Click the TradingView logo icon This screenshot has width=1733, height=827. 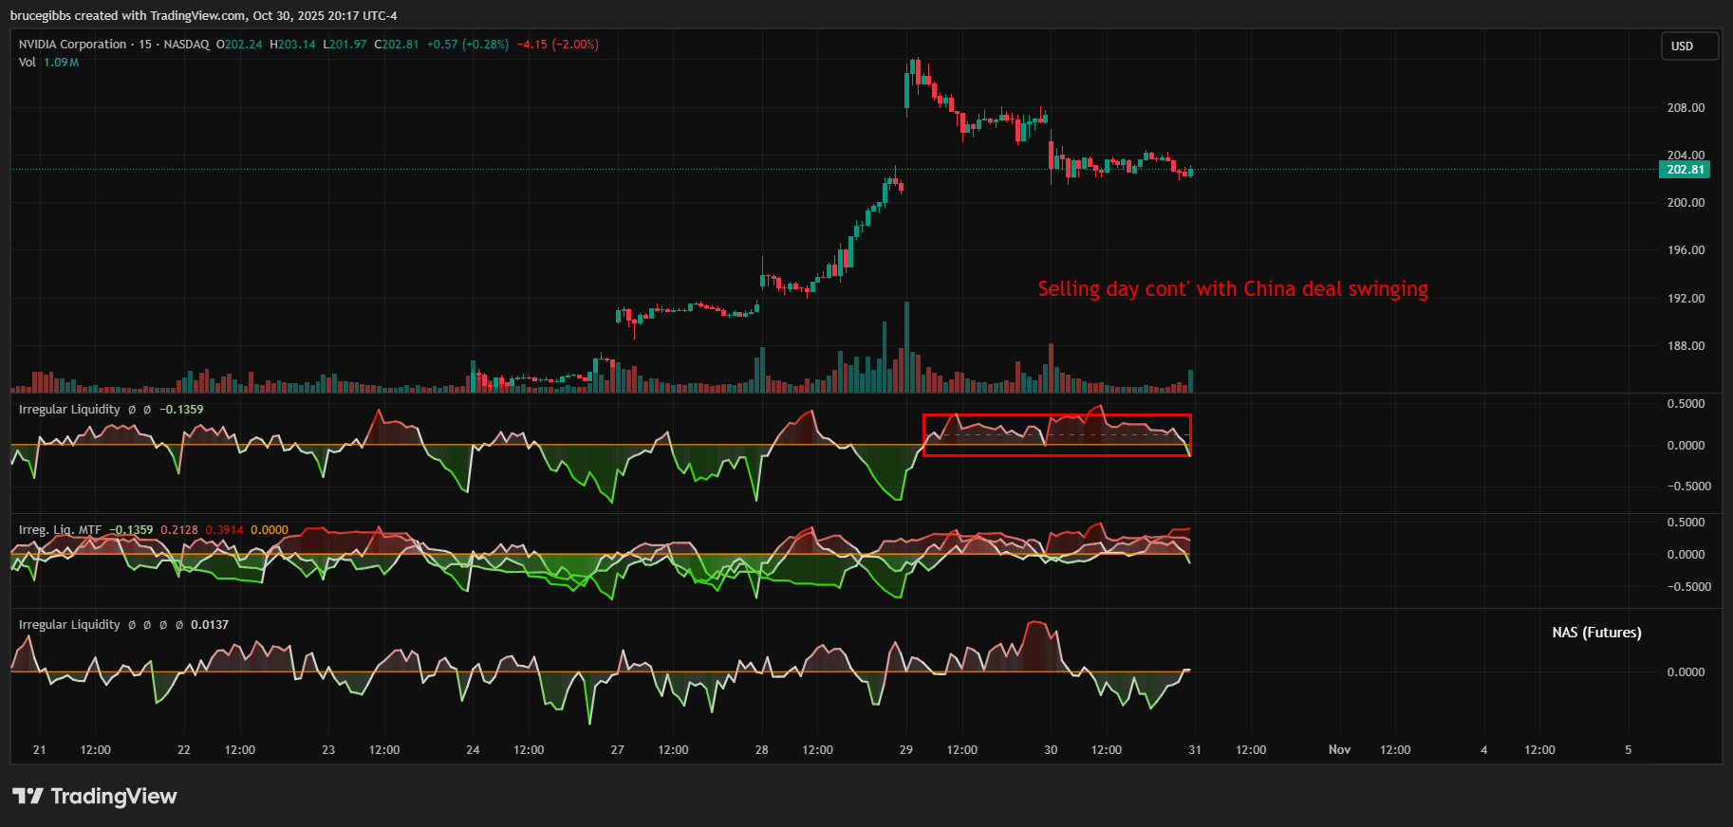point(28,796)
